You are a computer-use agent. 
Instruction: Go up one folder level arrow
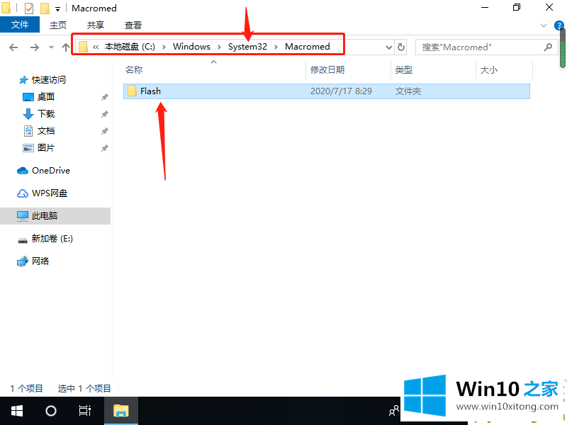pyautogui.click(x=65, y=47)
